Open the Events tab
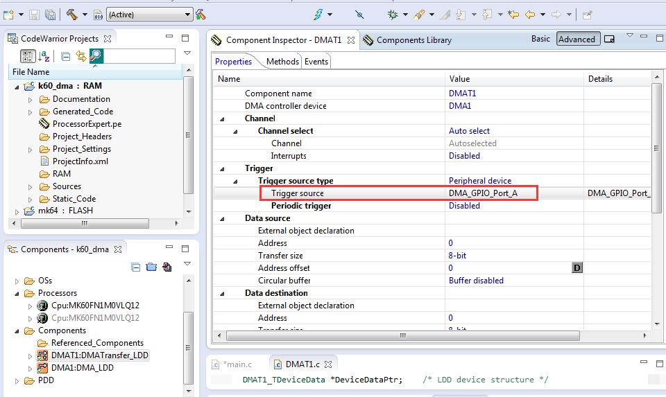The width and height of the screenshot is (666, 397). click(x=316, y=62)
